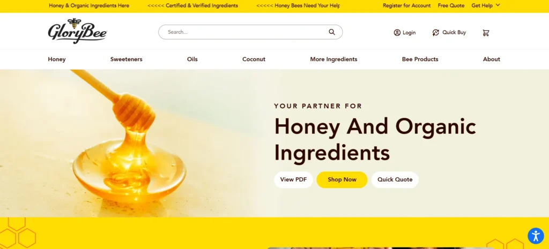Viewport: 549px width, 249px height.
Task: Click the Quick Quote button
Action: 395,180
